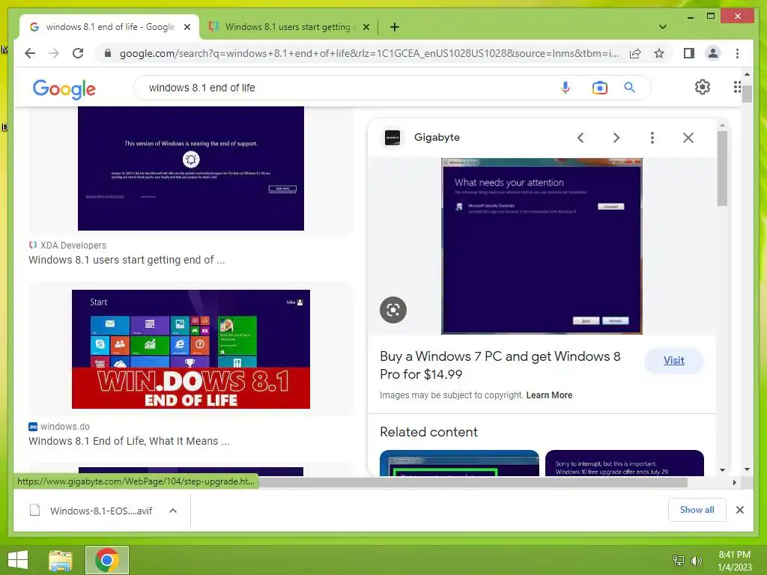Click the blue magnifier search button
Viewport: 767px width, 575px height.
click(629, 88)
